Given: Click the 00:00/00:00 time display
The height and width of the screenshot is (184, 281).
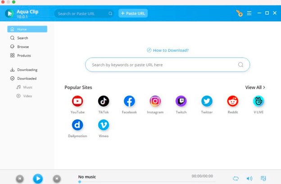Looking at the screenshot, I should (x=202, y=176).
